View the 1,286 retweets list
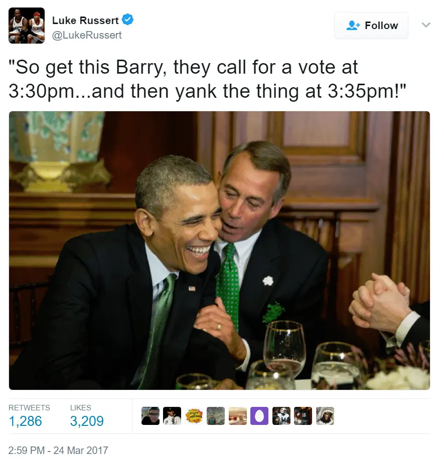Screen dimensions: 444x462 click(29, 416)
